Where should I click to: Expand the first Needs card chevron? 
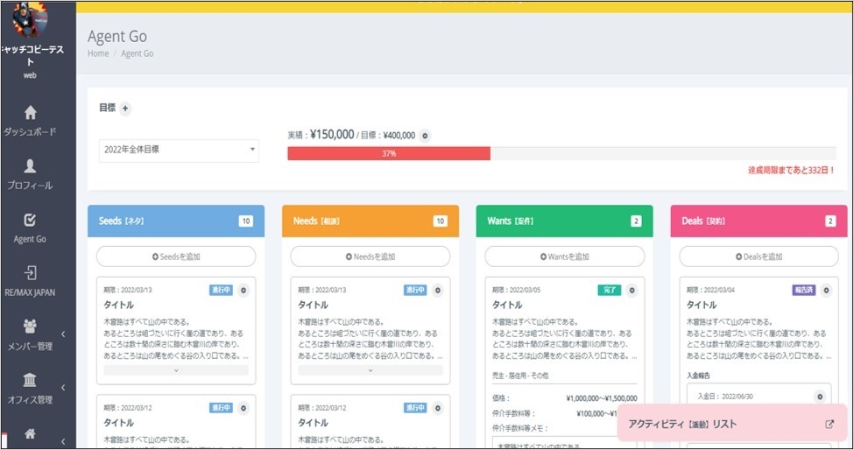pyautogui.click(x=370, y=370)
